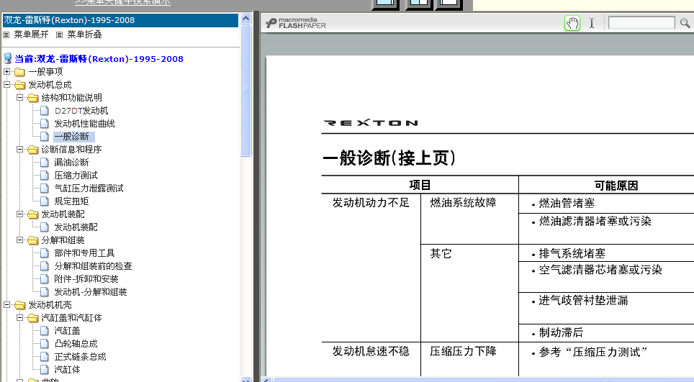694x382 pixels.
Task: Collapse the 结构和功能说明 folder
Action: 19,97
